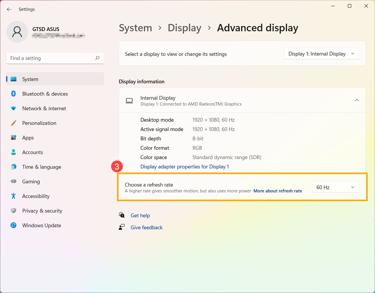Click the Gaming controller icon
This screenshot has width=375, height=293.
pos(13,181)
